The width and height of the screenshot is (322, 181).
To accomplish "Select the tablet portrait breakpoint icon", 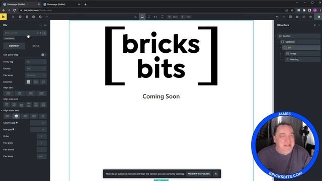I will [149, 17].
